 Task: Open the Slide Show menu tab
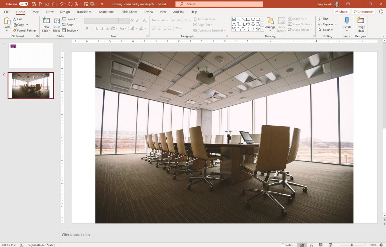(129, 12)
